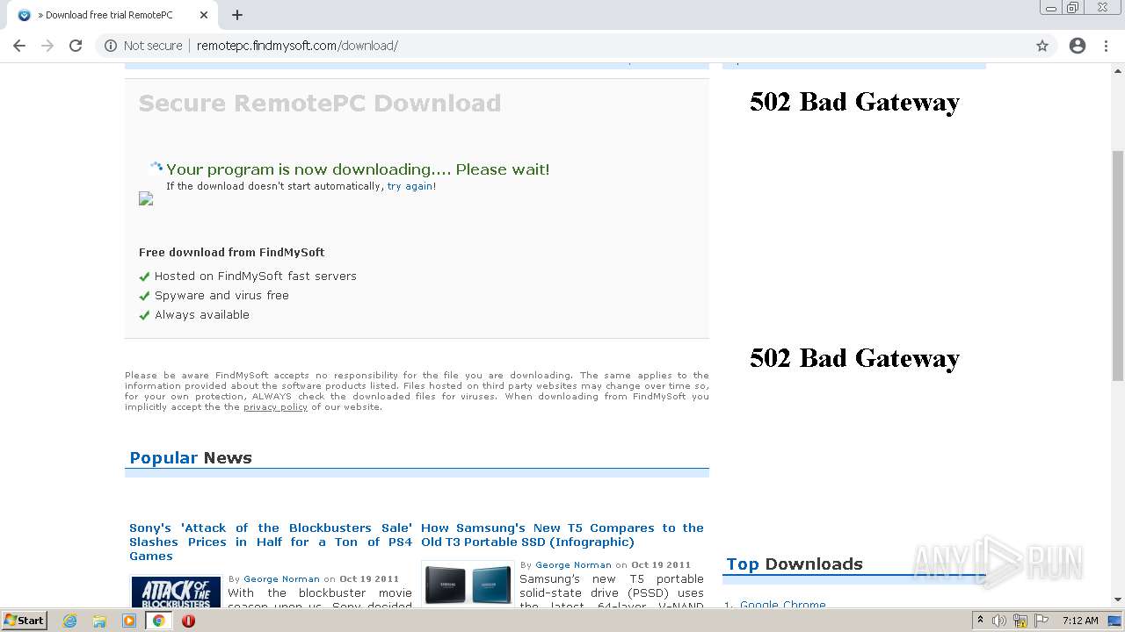
Task: Open Samsung's New T5 Compares article
Action: [x=562, y=535]
